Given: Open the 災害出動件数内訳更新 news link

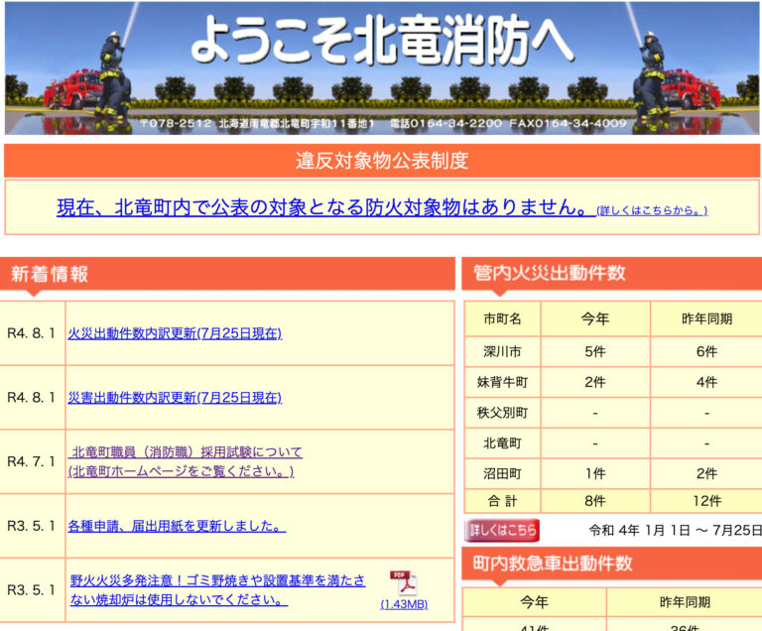Looking at the screenshot, I should pos(175,397).
